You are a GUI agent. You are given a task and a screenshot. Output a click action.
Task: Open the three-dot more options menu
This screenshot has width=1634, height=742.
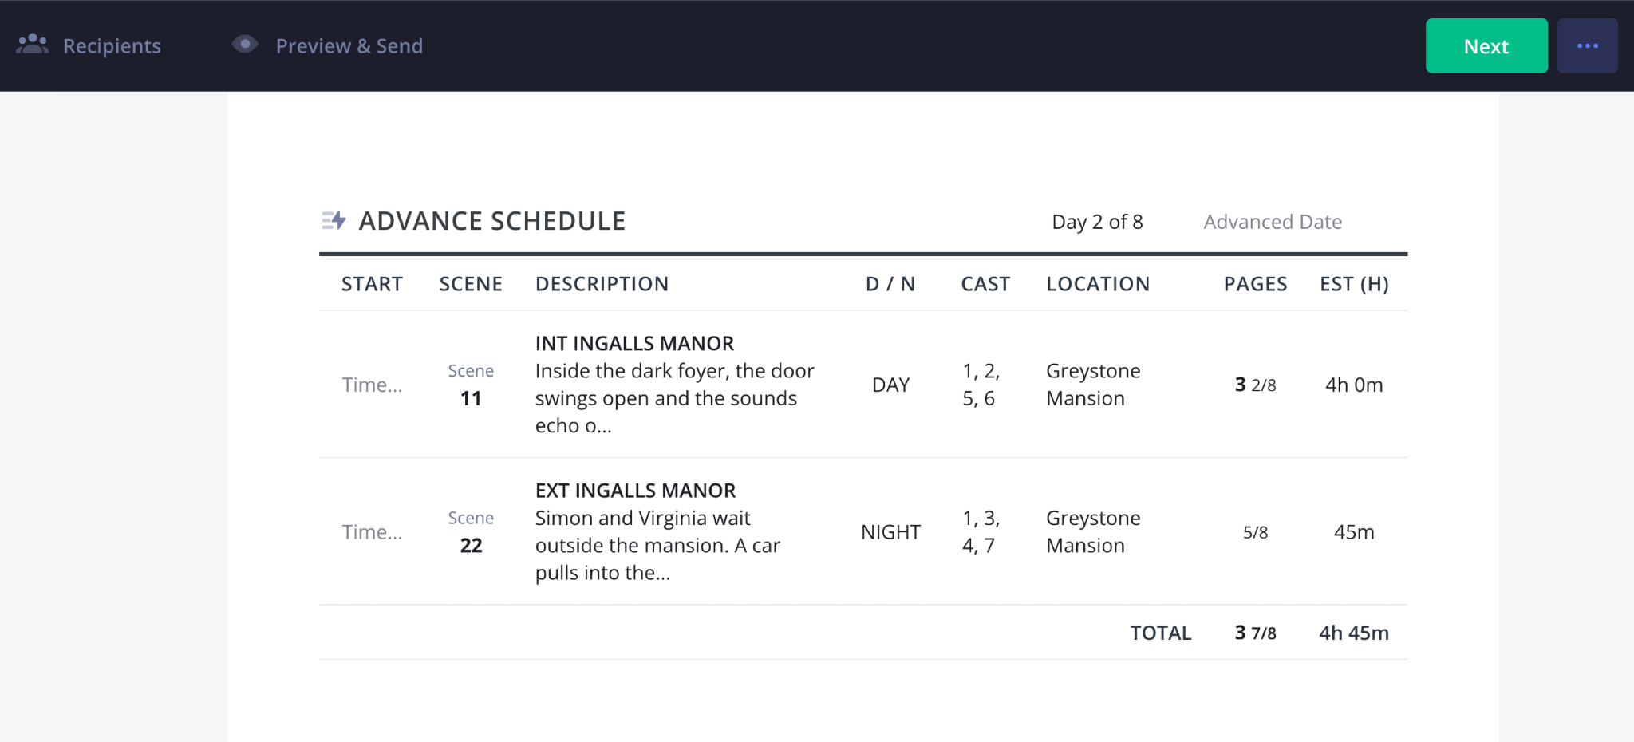(x=1587, y=46)
